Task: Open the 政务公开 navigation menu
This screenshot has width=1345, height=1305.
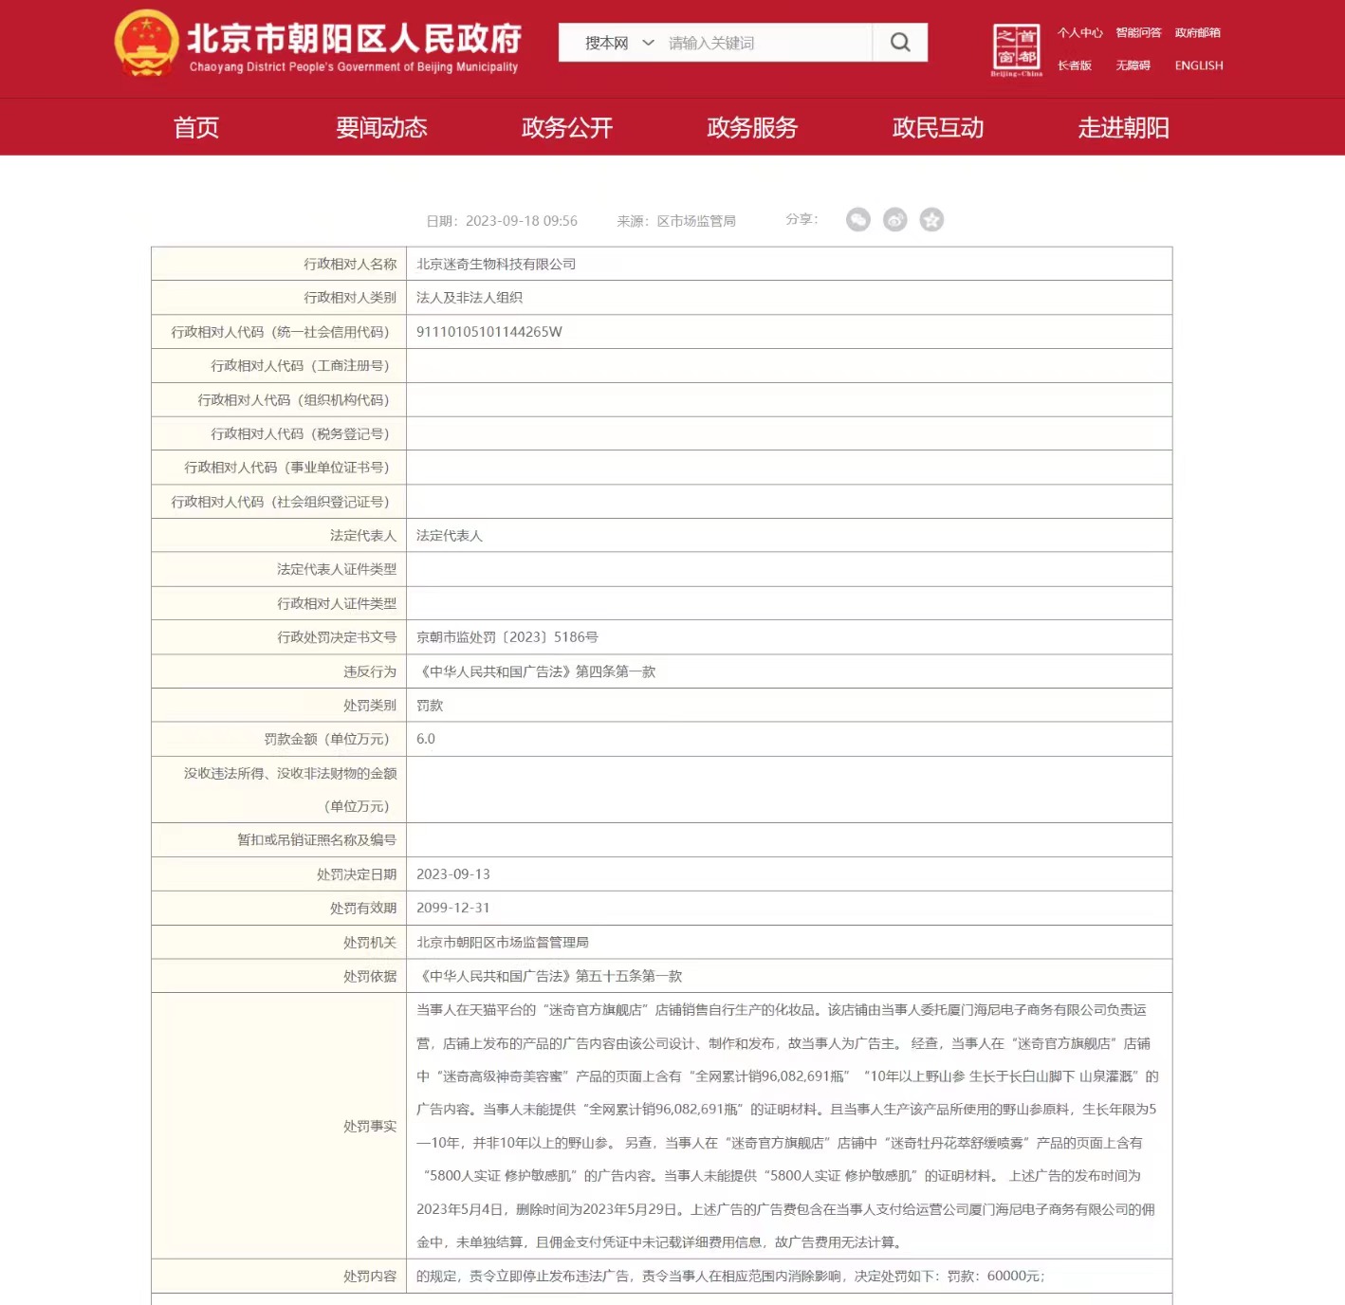Action: 567,127
